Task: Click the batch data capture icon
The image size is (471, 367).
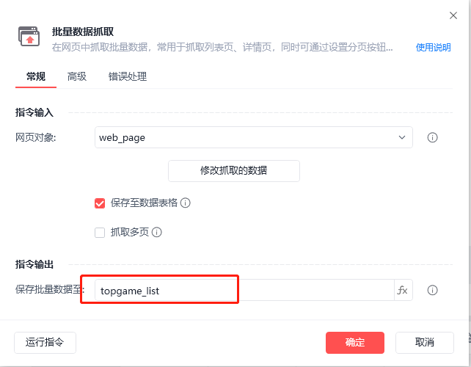Action: click(x=29, y=37)
